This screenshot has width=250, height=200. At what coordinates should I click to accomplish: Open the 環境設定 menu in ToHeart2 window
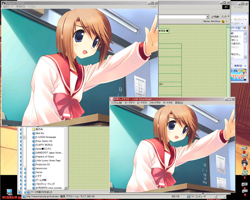(x=21, y=7)
